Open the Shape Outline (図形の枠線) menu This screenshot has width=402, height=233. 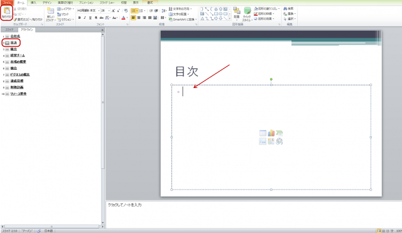pos(264,14)
